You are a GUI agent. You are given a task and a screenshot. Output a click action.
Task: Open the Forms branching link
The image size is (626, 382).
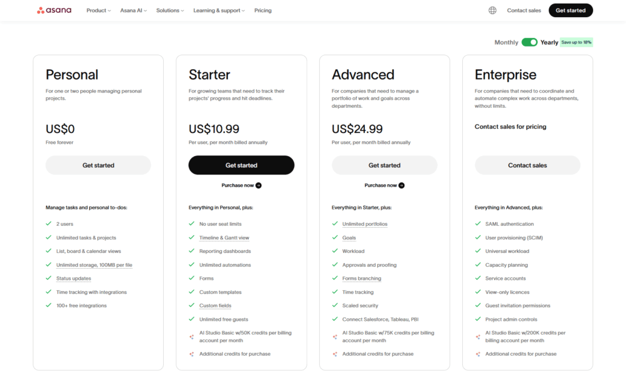tap(362, 279)
